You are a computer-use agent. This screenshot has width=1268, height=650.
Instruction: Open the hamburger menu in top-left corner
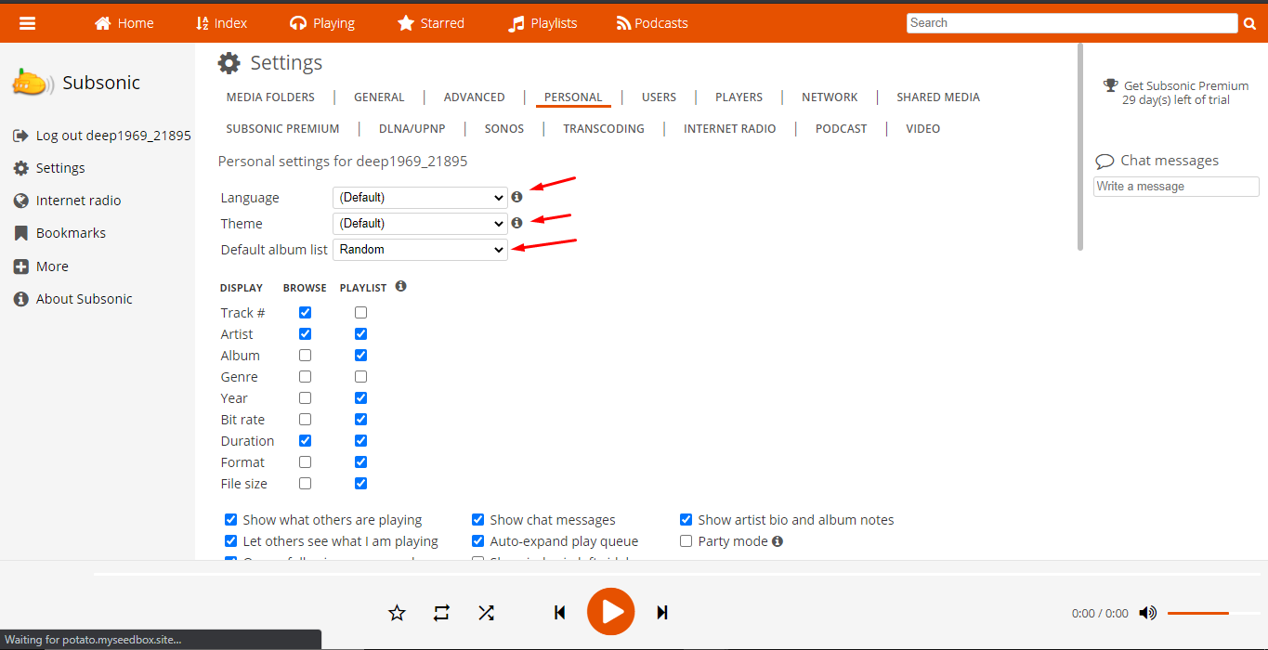click(x=27, y=22)
